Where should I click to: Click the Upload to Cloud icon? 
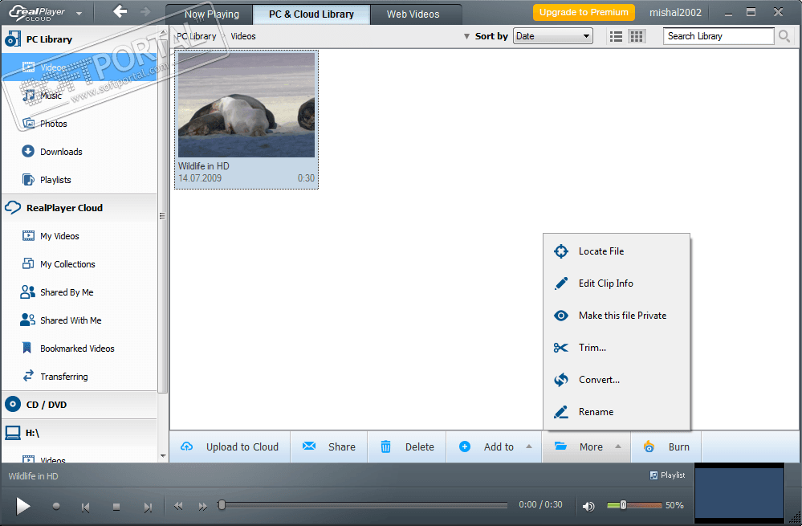tap(187, 446)
